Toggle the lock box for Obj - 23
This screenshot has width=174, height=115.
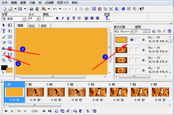click(138, 60)
